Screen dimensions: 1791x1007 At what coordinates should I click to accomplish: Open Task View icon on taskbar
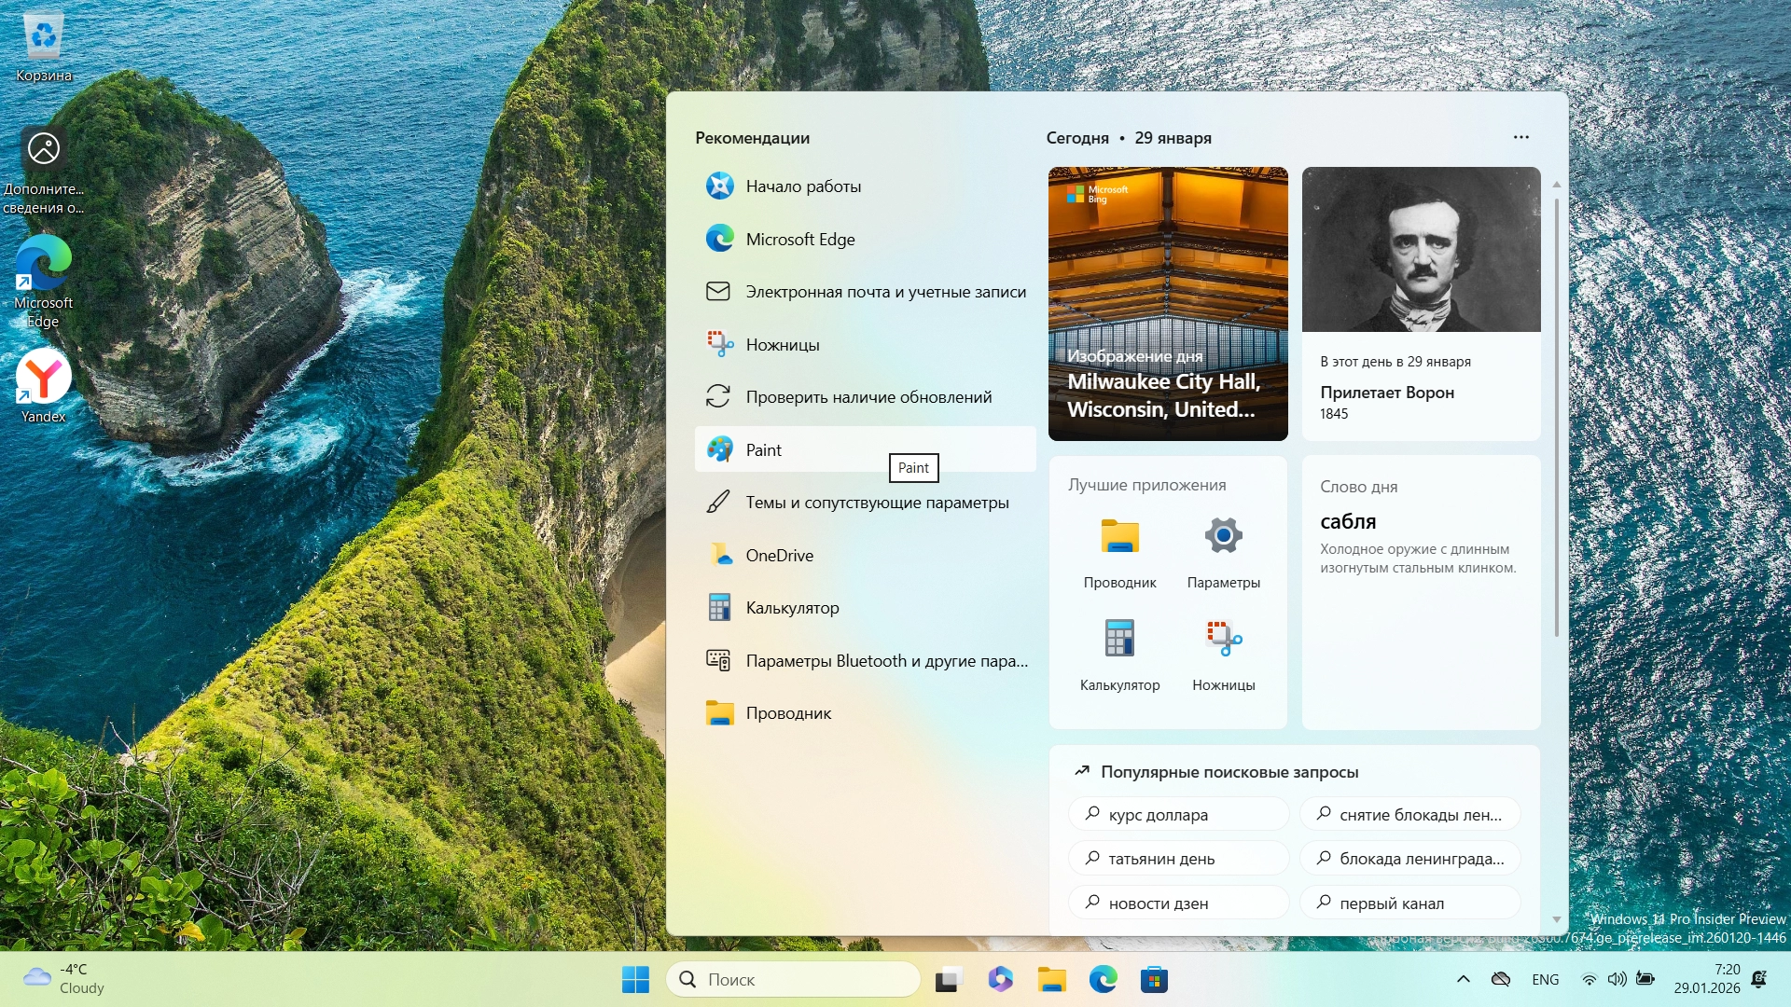click(948, 980)
